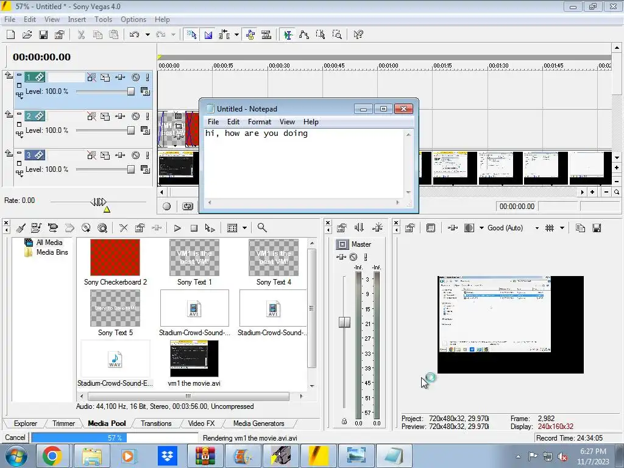Open Media Pool Views dropdown arrow
624x468 pixels.
click(x=245, y=228)
